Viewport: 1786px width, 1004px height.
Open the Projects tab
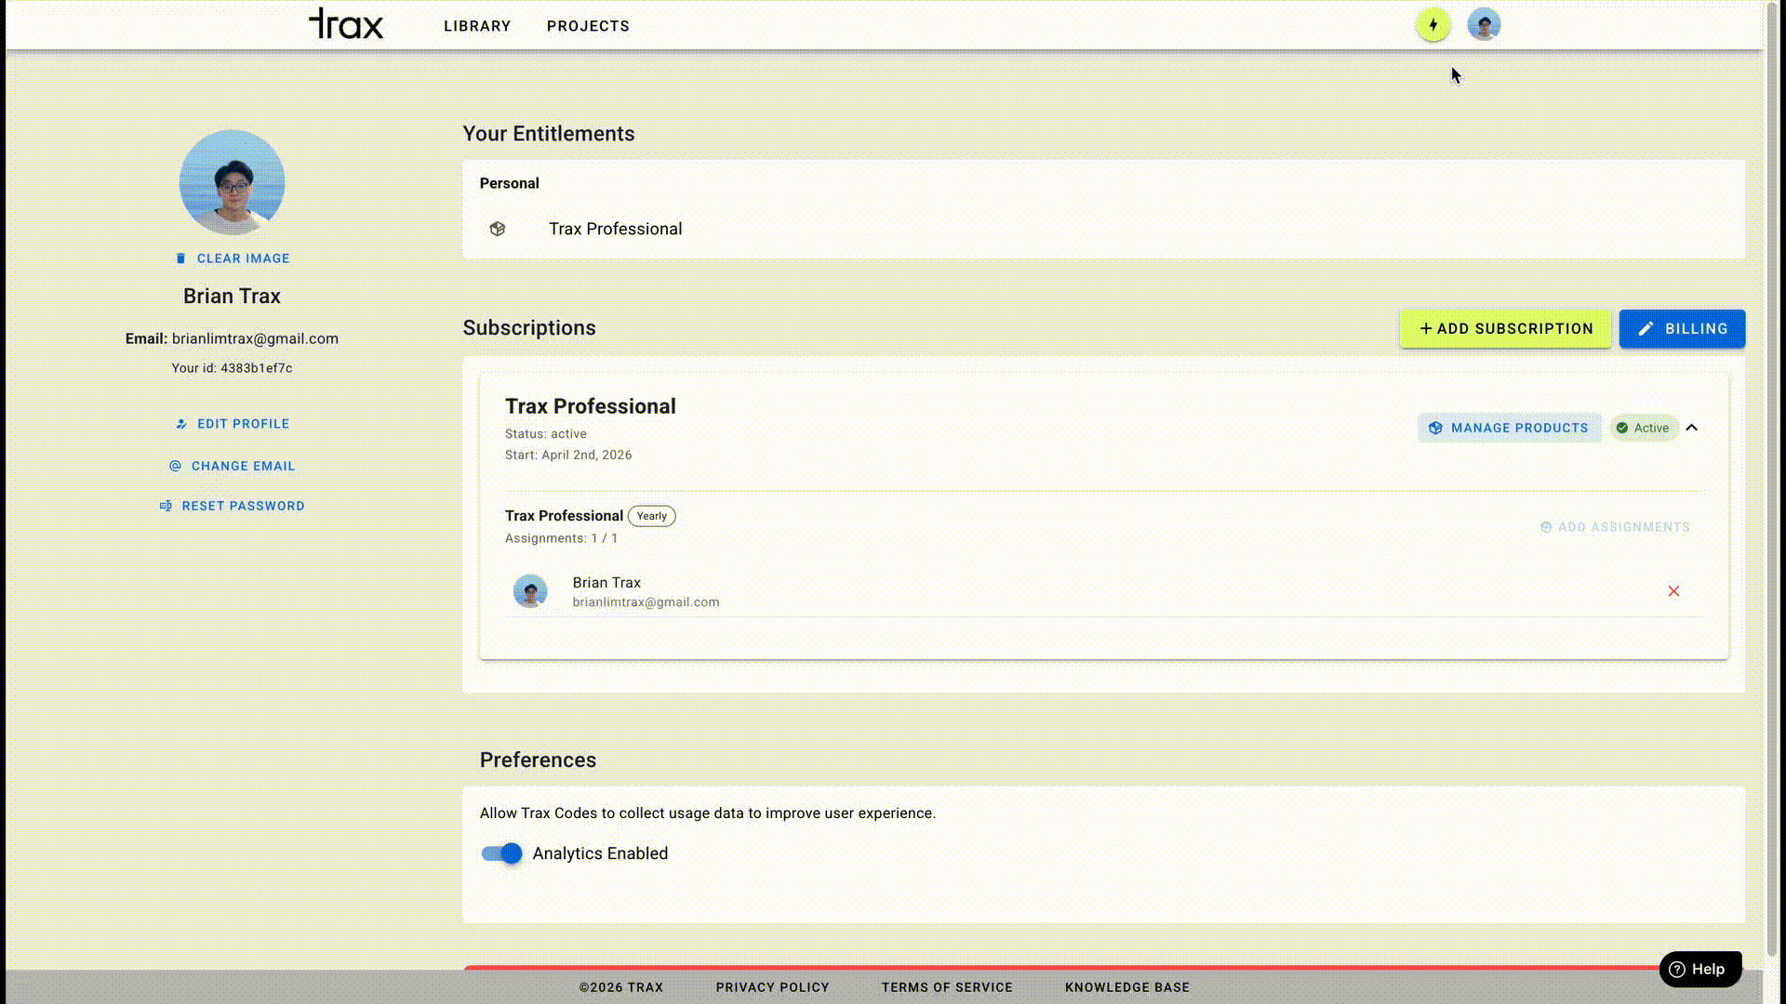[588, 26]
